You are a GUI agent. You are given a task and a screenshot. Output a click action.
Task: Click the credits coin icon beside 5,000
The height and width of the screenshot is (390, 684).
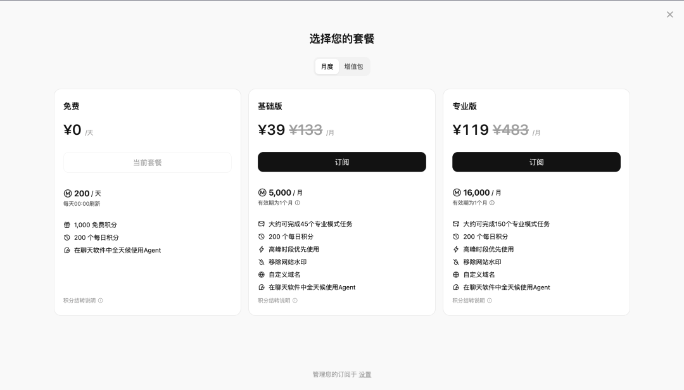pyautogui.click(x=262, y=192)
